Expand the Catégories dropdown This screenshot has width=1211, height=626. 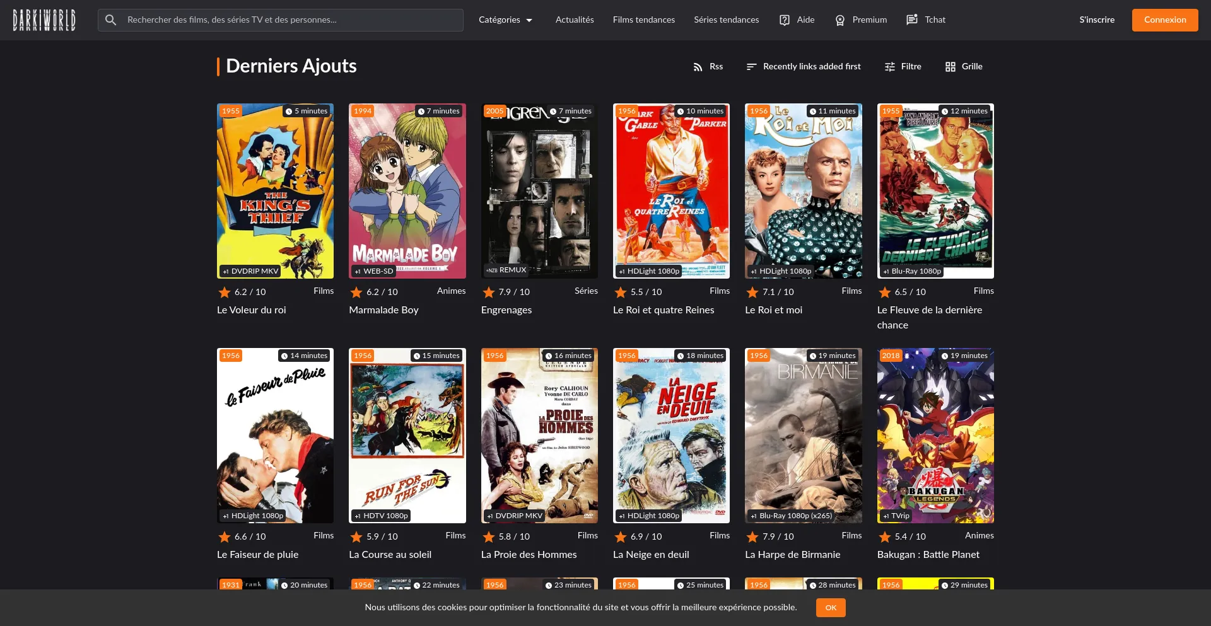505,20
